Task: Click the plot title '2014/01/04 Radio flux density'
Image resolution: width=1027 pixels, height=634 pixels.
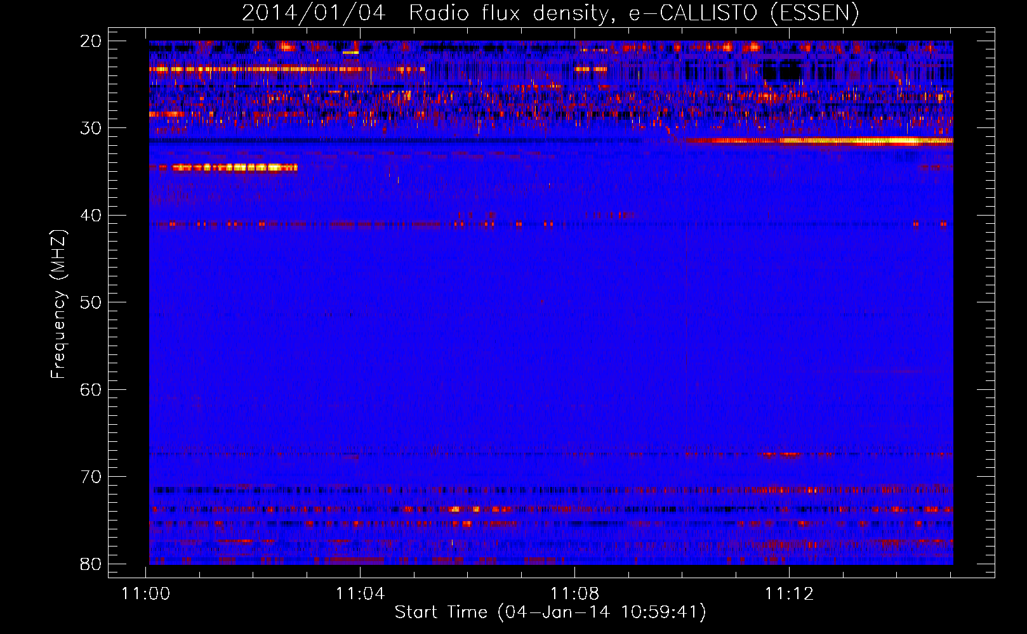Action: tap(550, 13)
